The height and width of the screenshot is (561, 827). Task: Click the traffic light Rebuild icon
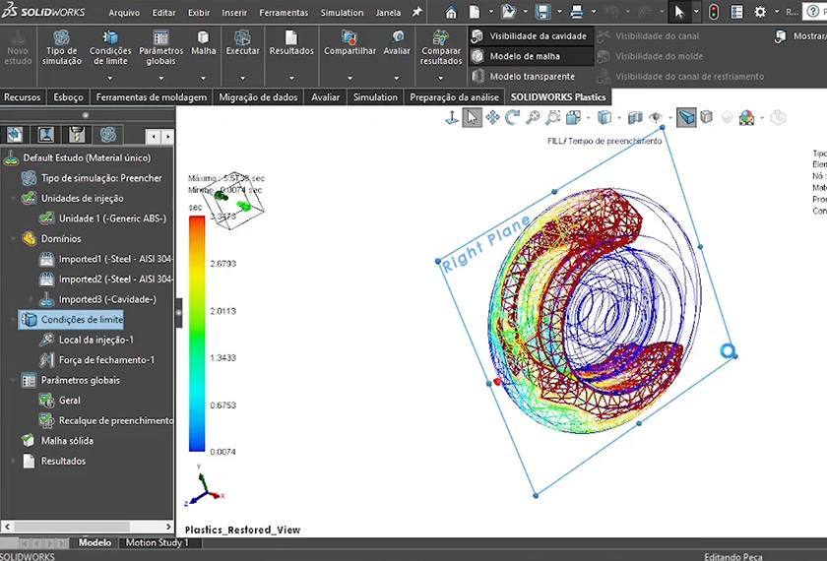click(714, 12)
